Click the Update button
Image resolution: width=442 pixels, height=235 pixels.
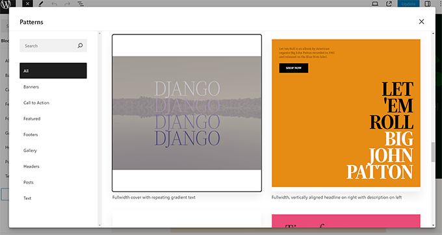point(408,4)
